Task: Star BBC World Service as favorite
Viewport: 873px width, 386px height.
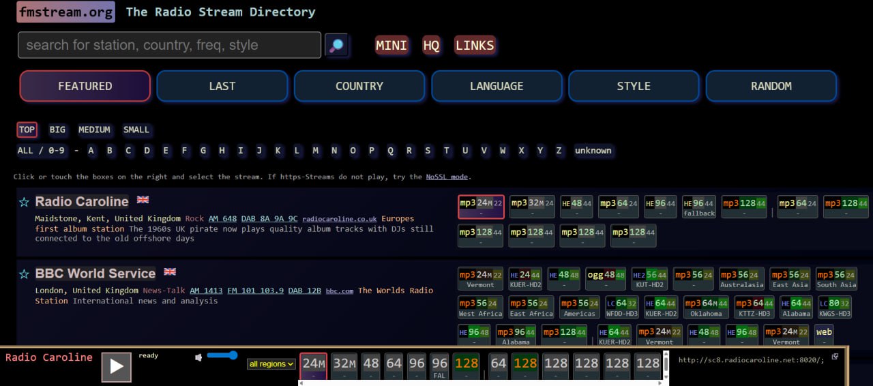Action: click(x=24, y=274)
